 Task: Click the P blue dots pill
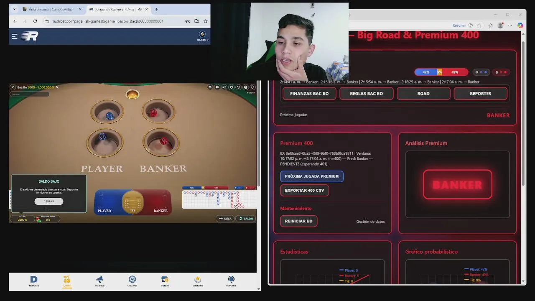pos(481,72)
